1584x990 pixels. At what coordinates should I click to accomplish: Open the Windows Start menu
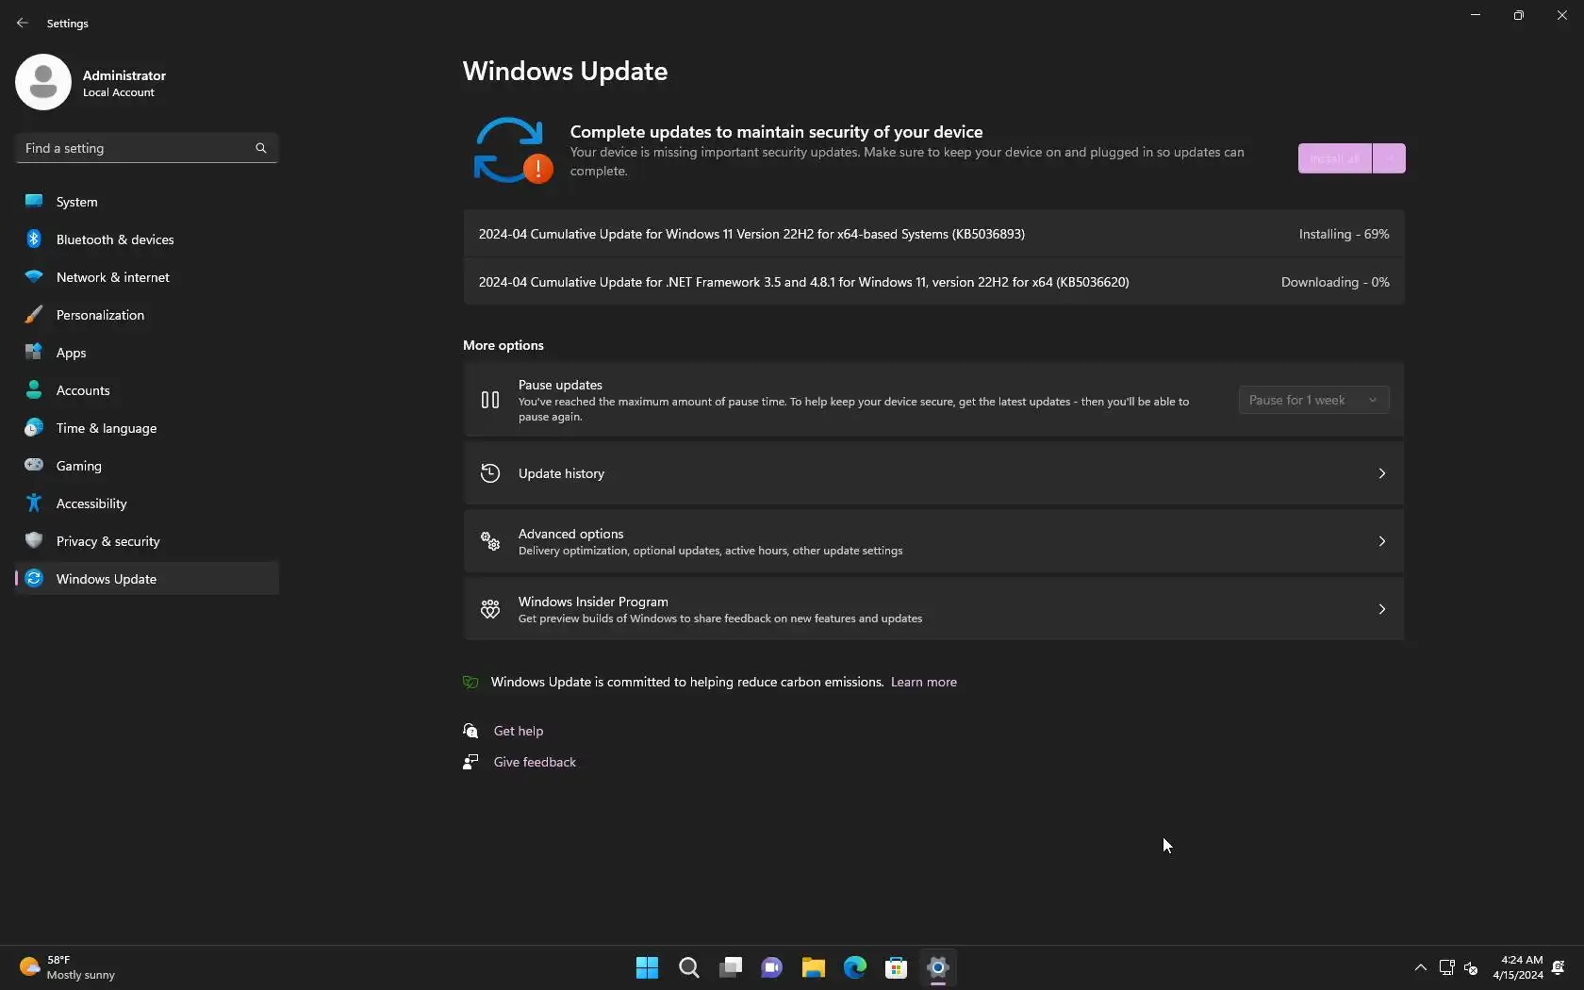point(647,967)
